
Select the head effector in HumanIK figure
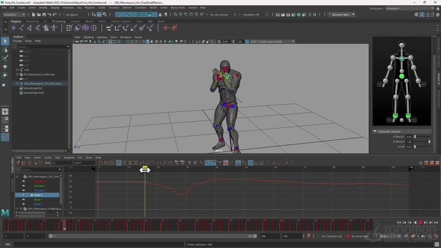tap(402, 46)
